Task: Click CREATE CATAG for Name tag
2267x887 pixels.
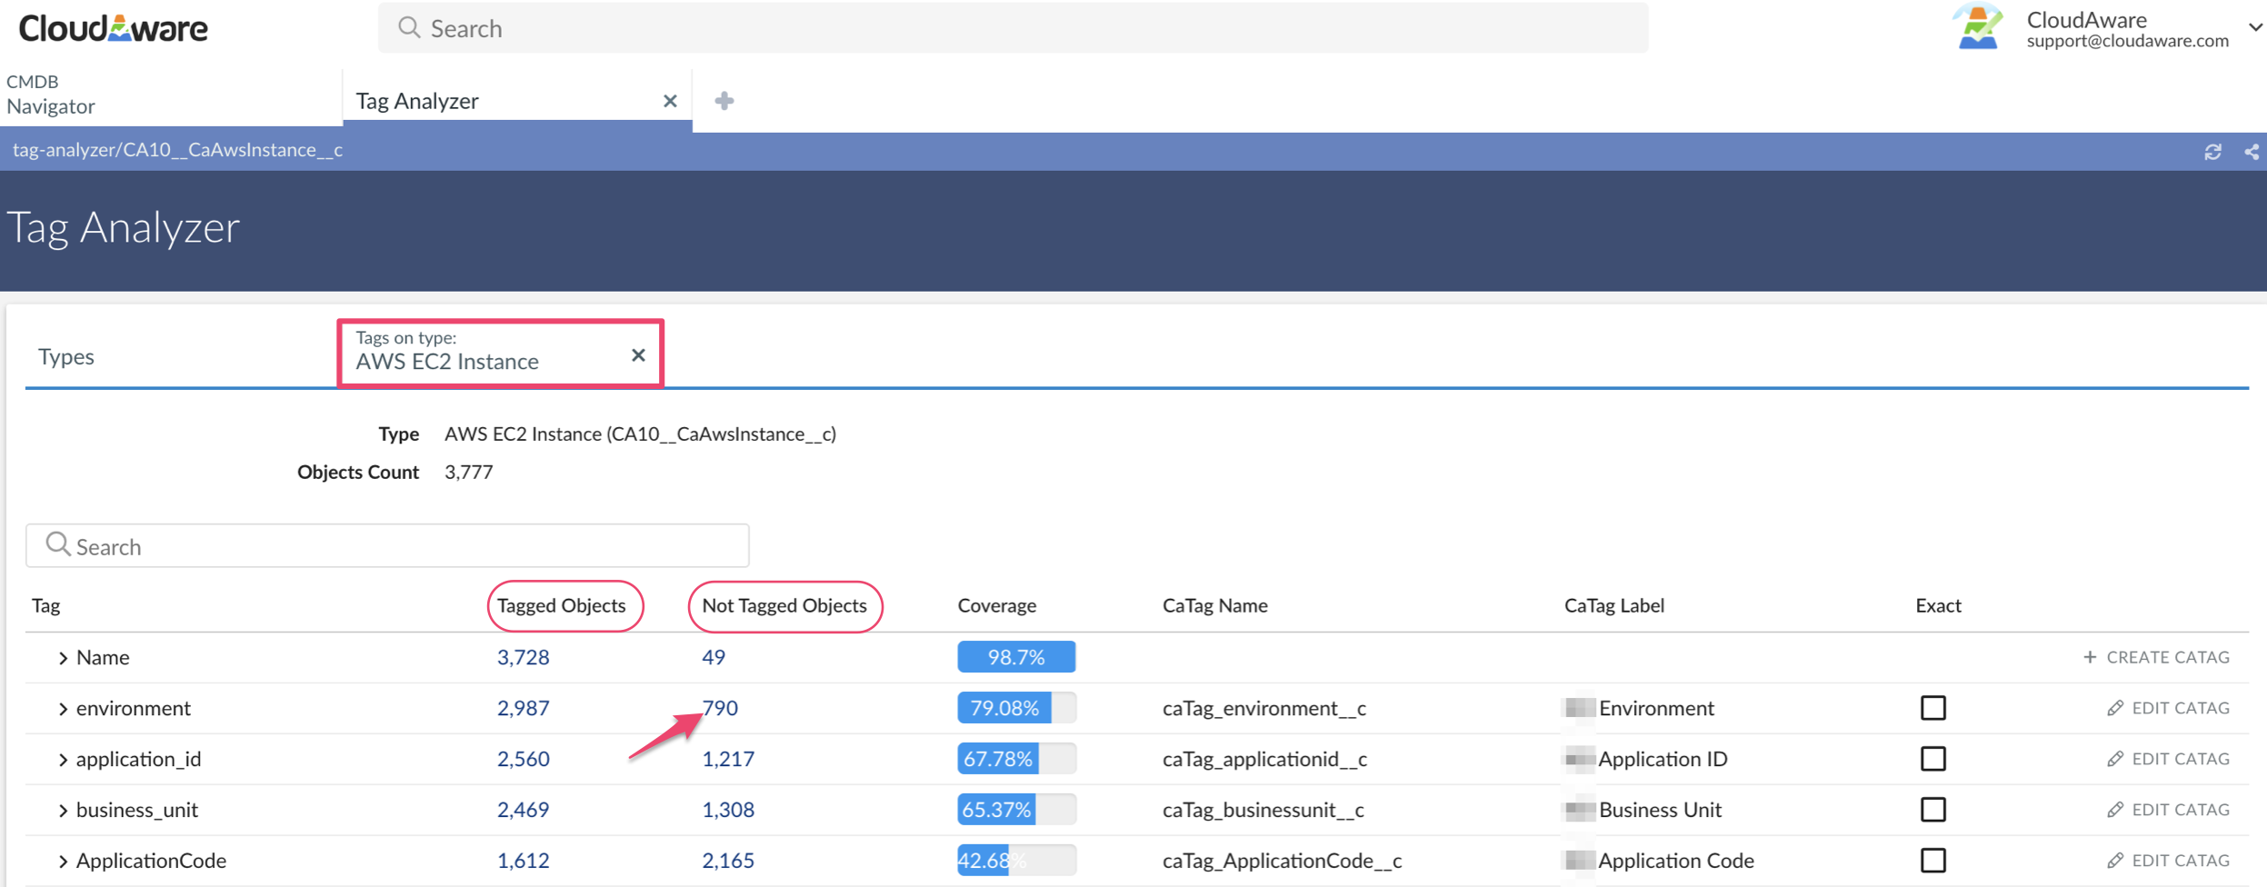Action: 2156,657
